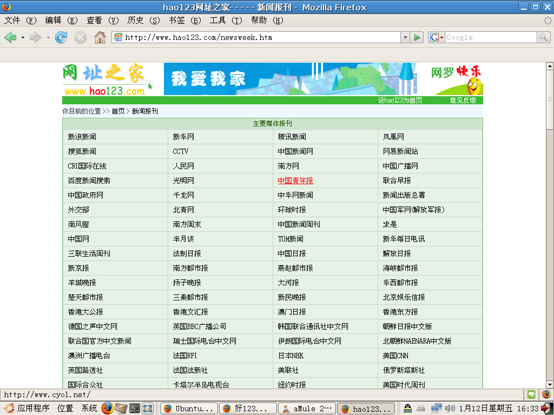
Task: Launch the Terminal icon in the panel
Action: pyautogui.click(x=135, y=409)
